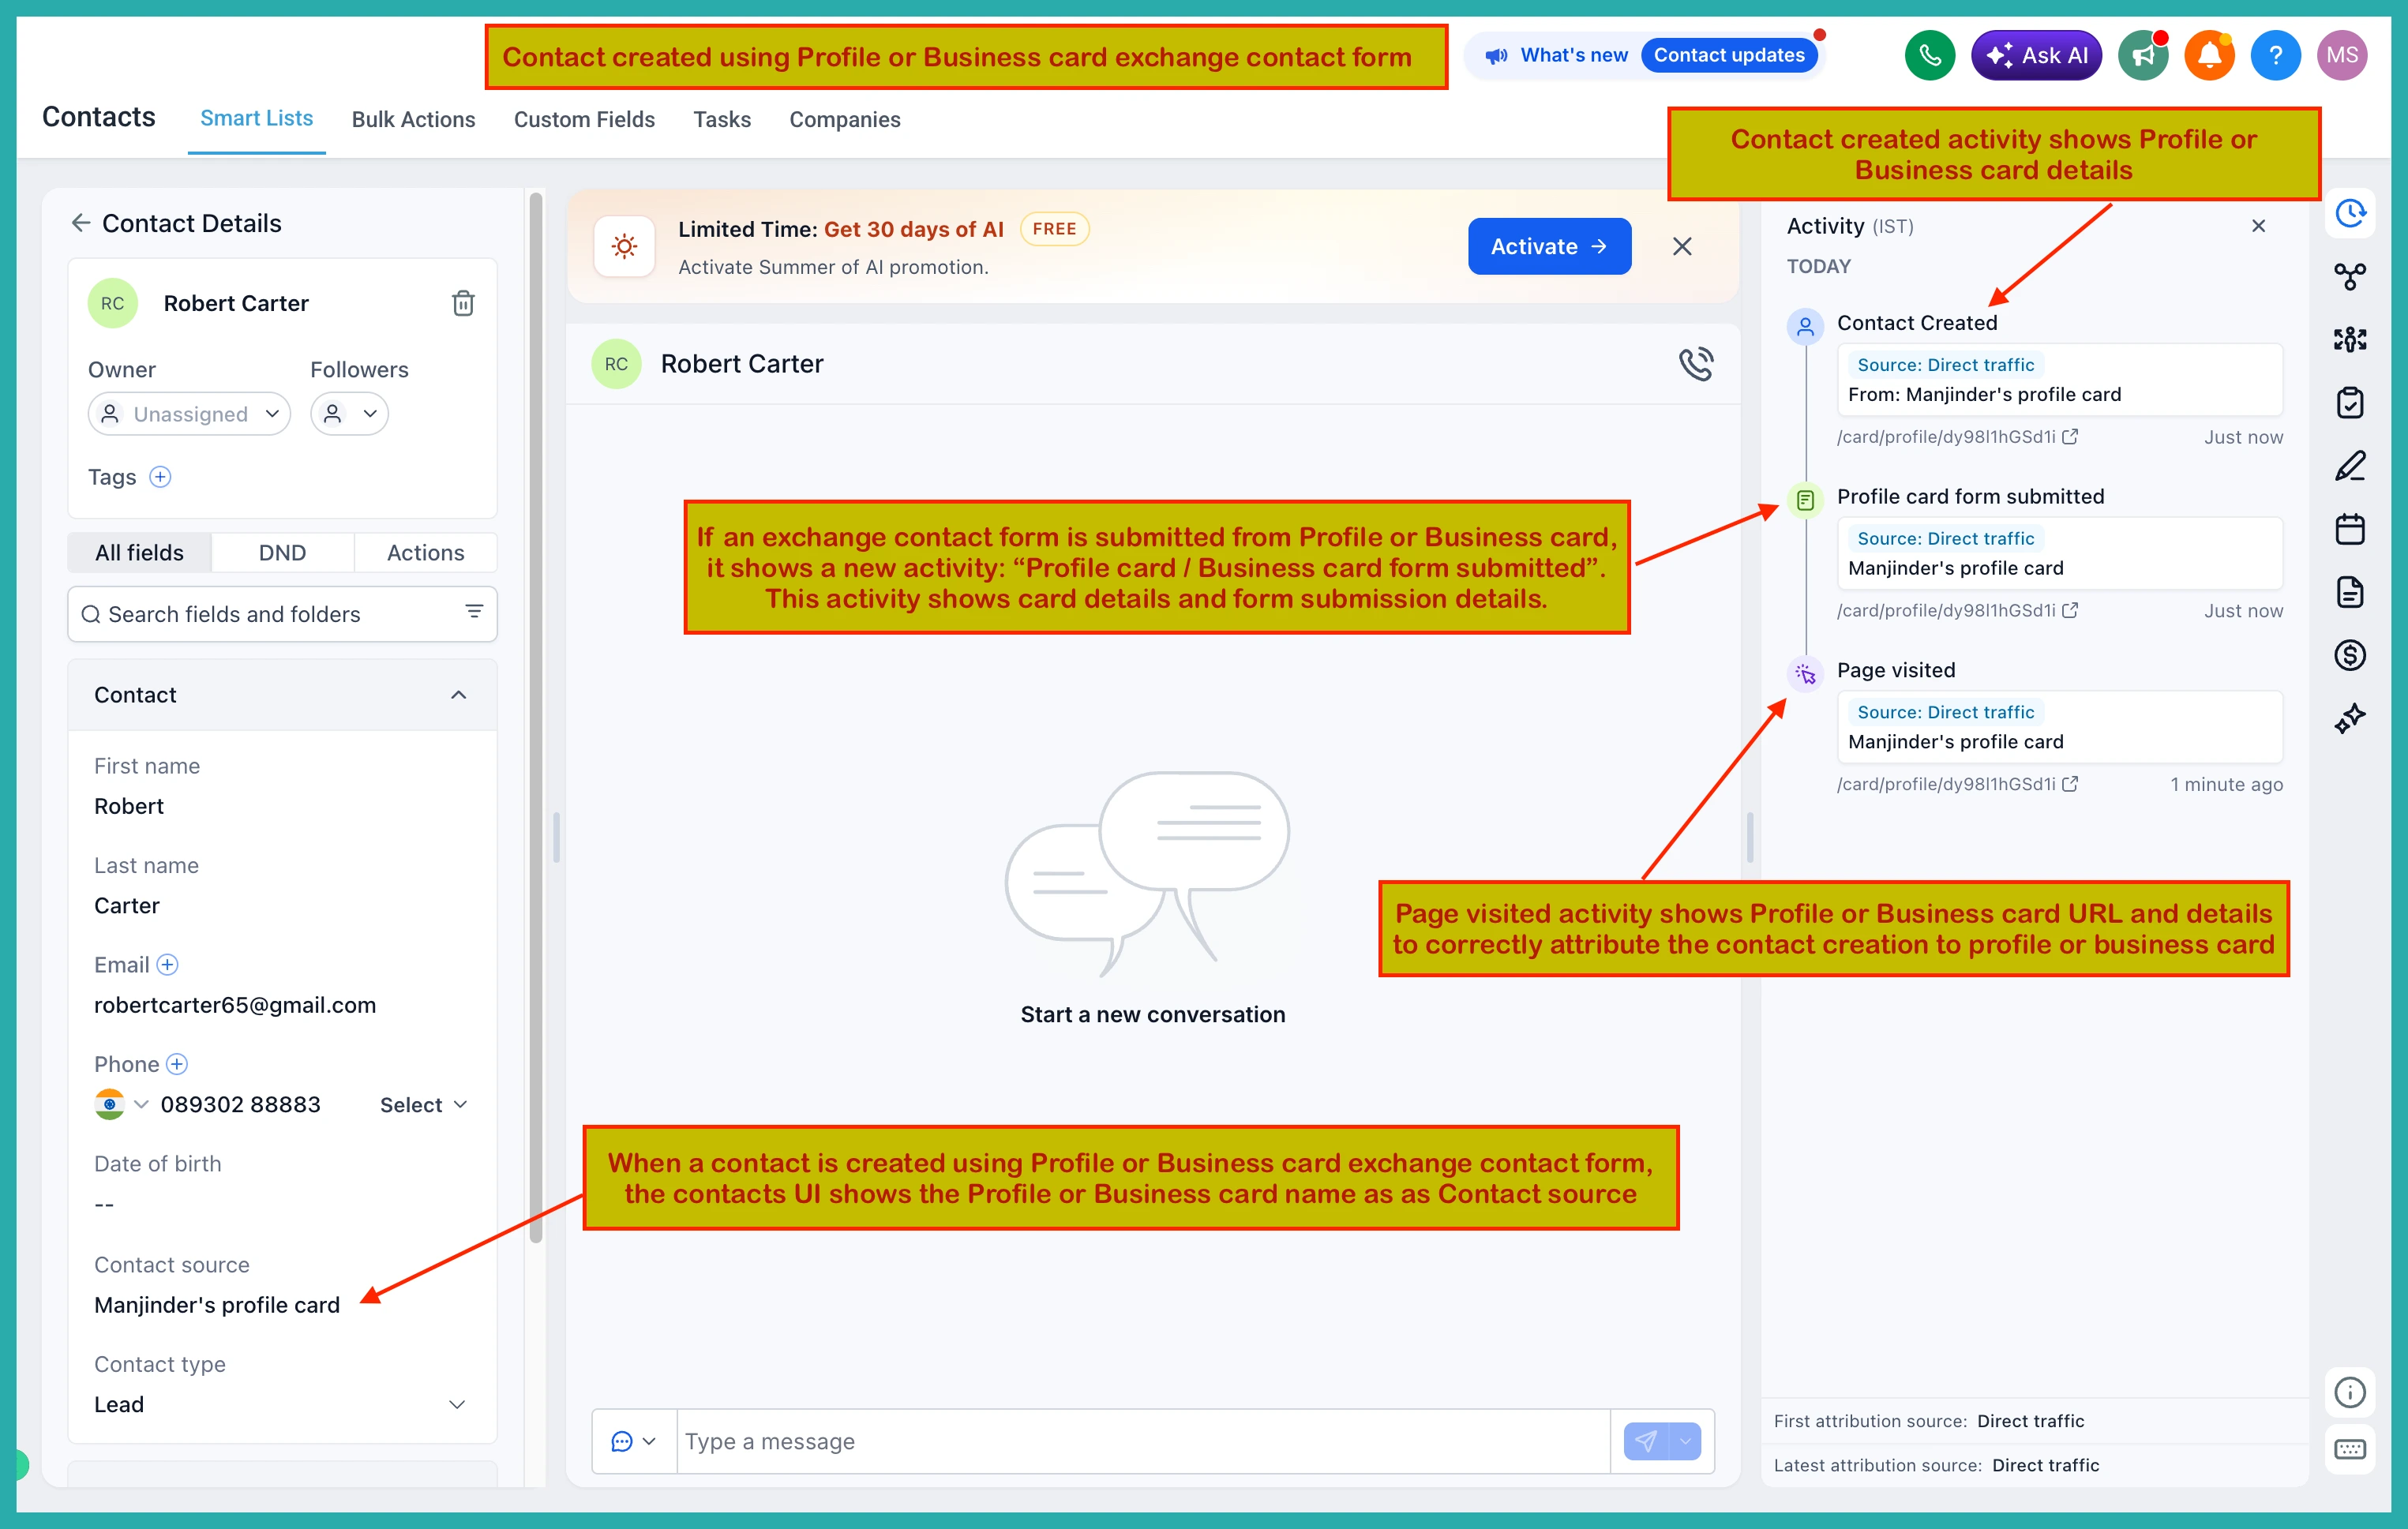This screenshot has height=1529, width=2408.
Task: Open the calendar icon in right sidebar
Action: click(x=2349, y=529)
